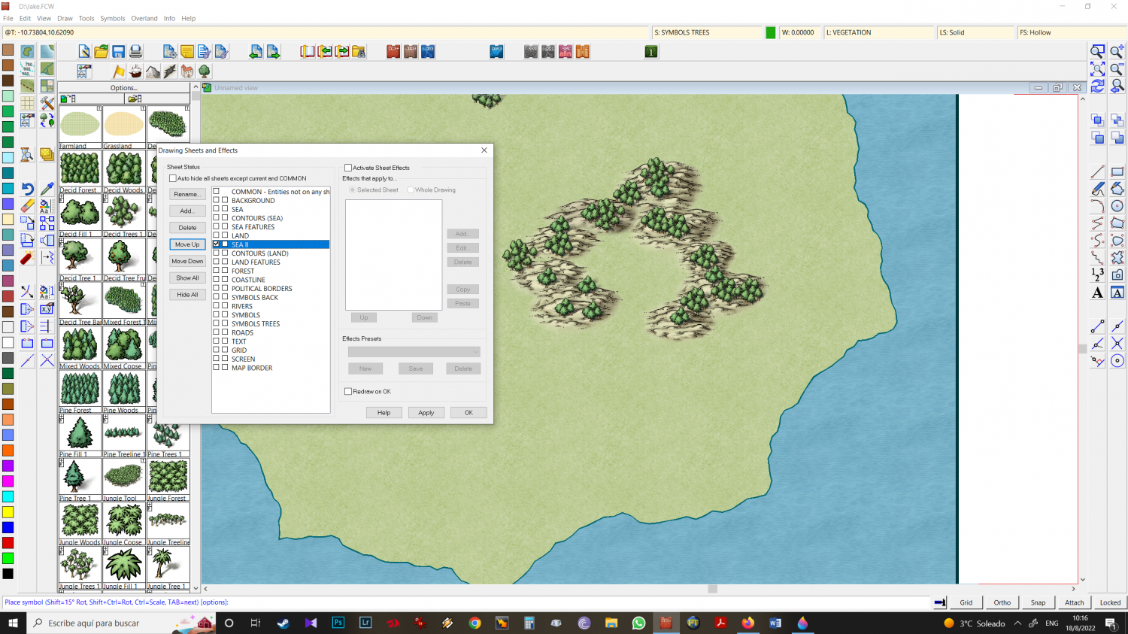Click the green current color indicator
Screen dimensions: 1128x634
(x=771, y=32)
